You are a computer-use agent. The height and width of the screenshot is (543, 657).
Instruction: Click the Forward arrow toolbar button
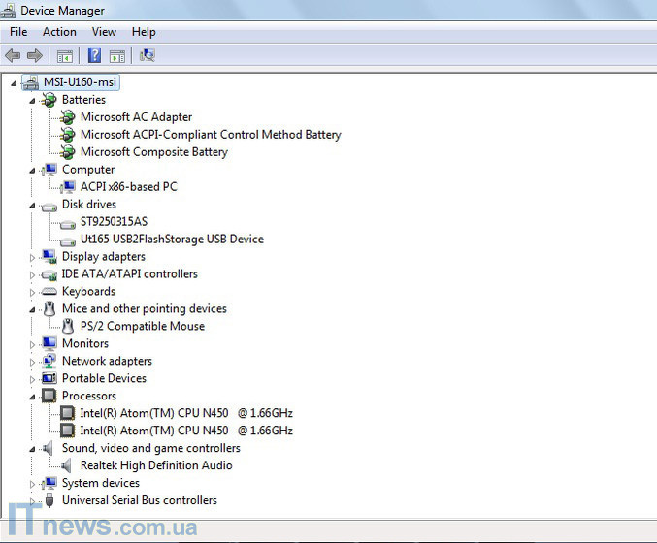(35, 55)
